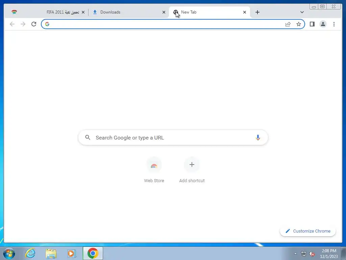This screenshot has height=260, width=346.
Task: Open the Web Store shortcut
Action: pos(154,170)
